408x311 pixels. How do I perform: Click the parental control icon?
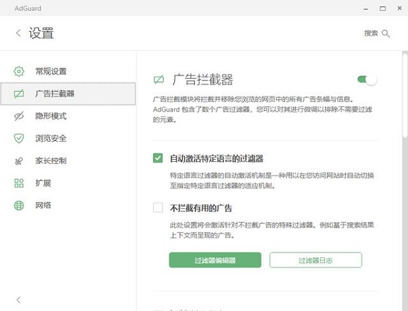point(19,161)
